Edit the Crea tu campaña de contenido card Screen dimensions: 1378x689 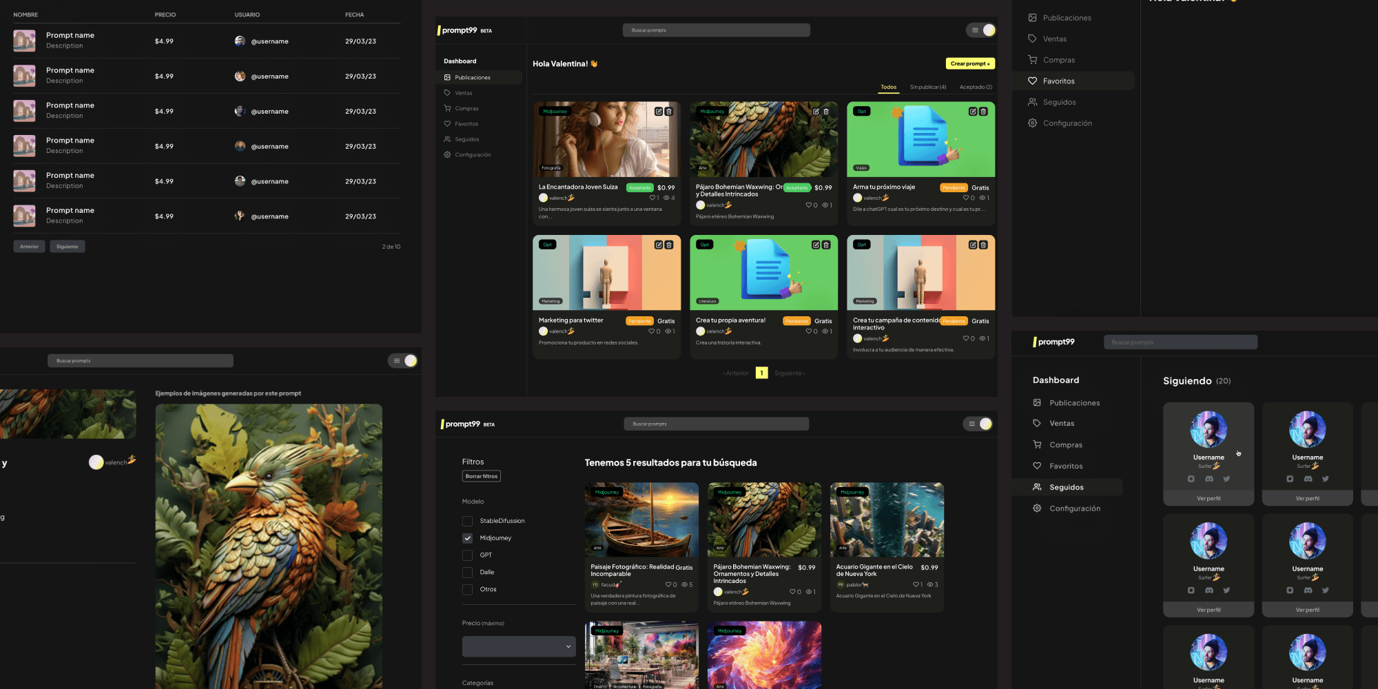click(x=973, y=245)
